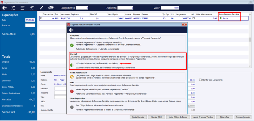Viewport: 254px width, 121px height.
Task: Click the grid vertical scrollbar thumb
Action: 250,40
